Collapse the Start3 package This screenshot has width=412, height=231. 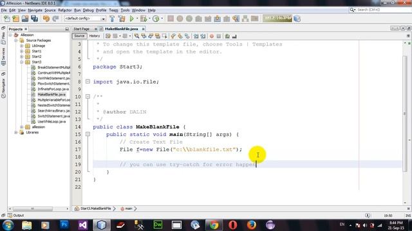tap(22, 62)
